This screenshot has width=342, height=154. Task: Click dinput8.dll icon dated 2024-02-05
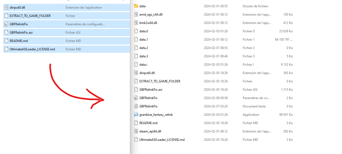pyautogui.click(x=136, y=73)
